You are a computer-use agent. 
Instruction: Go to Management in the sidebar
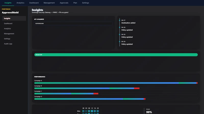click(14, 34)
